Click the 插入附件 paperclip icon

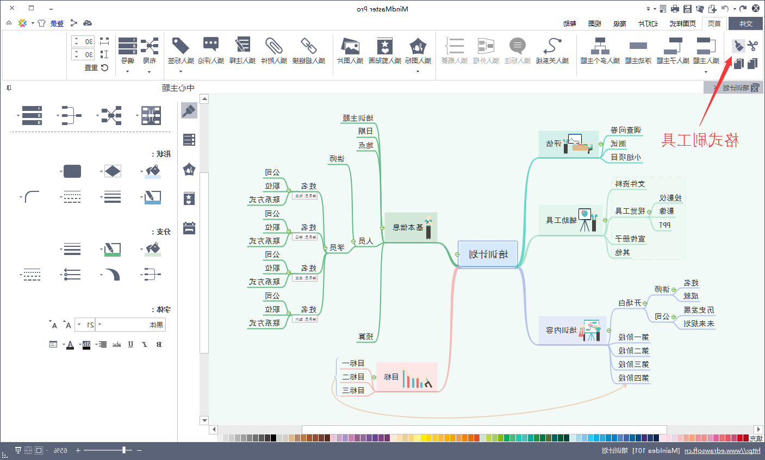click(274, 46)
